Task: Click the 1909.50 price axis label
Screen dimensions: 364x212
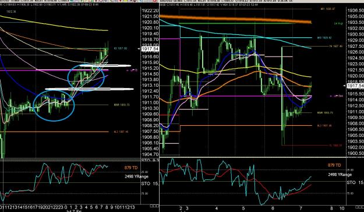Action: (x=355, y=118)
